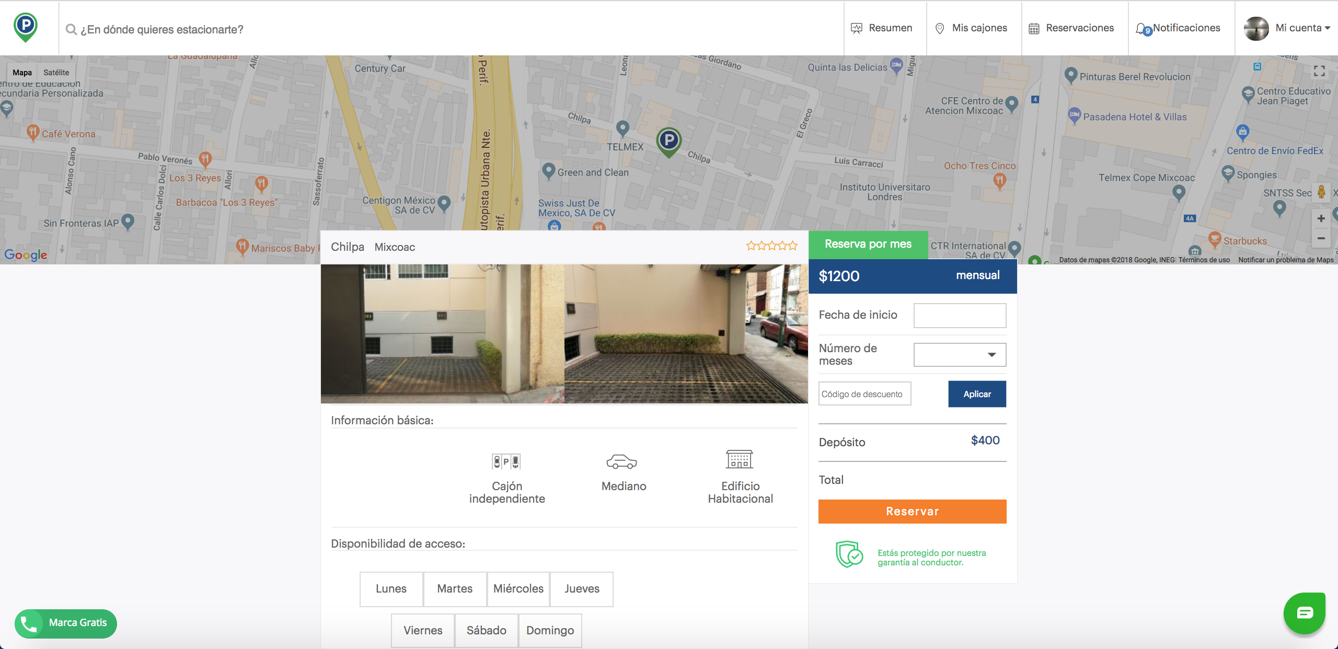Screen dimensions: 1338x649
Task: Apply discount code with Aplicar button
Action: point(976,394)
